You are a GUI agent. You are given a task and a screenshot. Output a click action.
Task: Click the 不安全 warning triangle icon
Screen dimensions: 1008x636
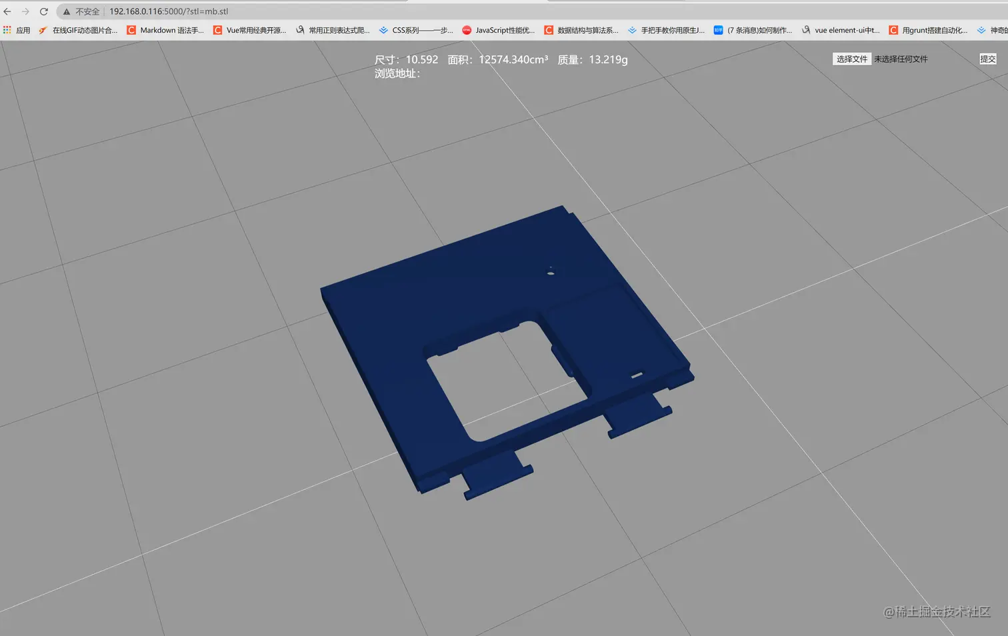[67, 11]
